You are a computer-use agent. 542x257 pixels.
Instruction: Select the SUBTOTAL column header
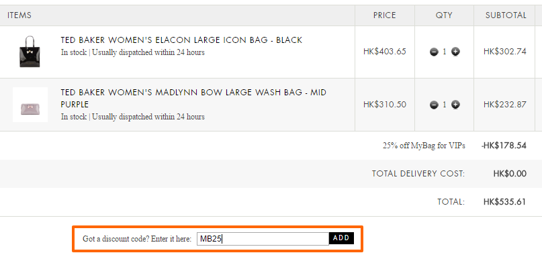506,15
